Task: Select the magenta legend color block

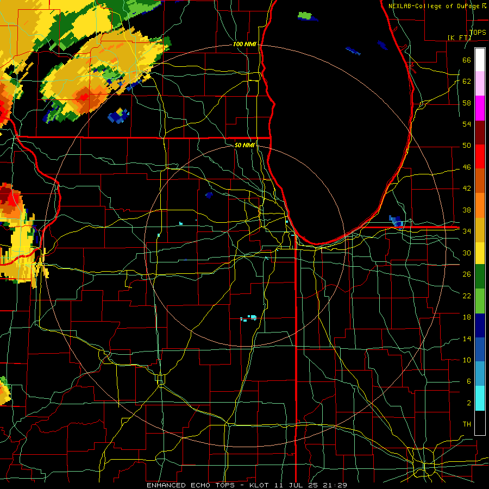Action: (x=480, y=108)
